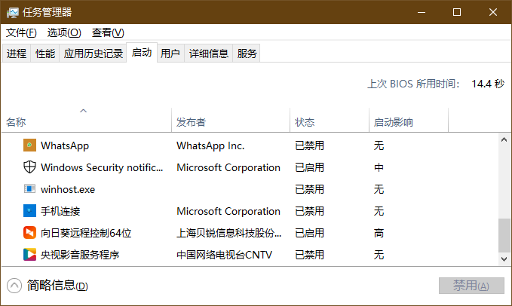The width and height of the screenshot is (512, 306).
Task: Maximize the Task Manager window
Action: [x=457, y=12]
